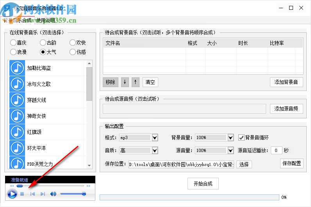Click the 待合成源音频 file field
The width and height of the screenshot is (311, 207).
(184, 109)
